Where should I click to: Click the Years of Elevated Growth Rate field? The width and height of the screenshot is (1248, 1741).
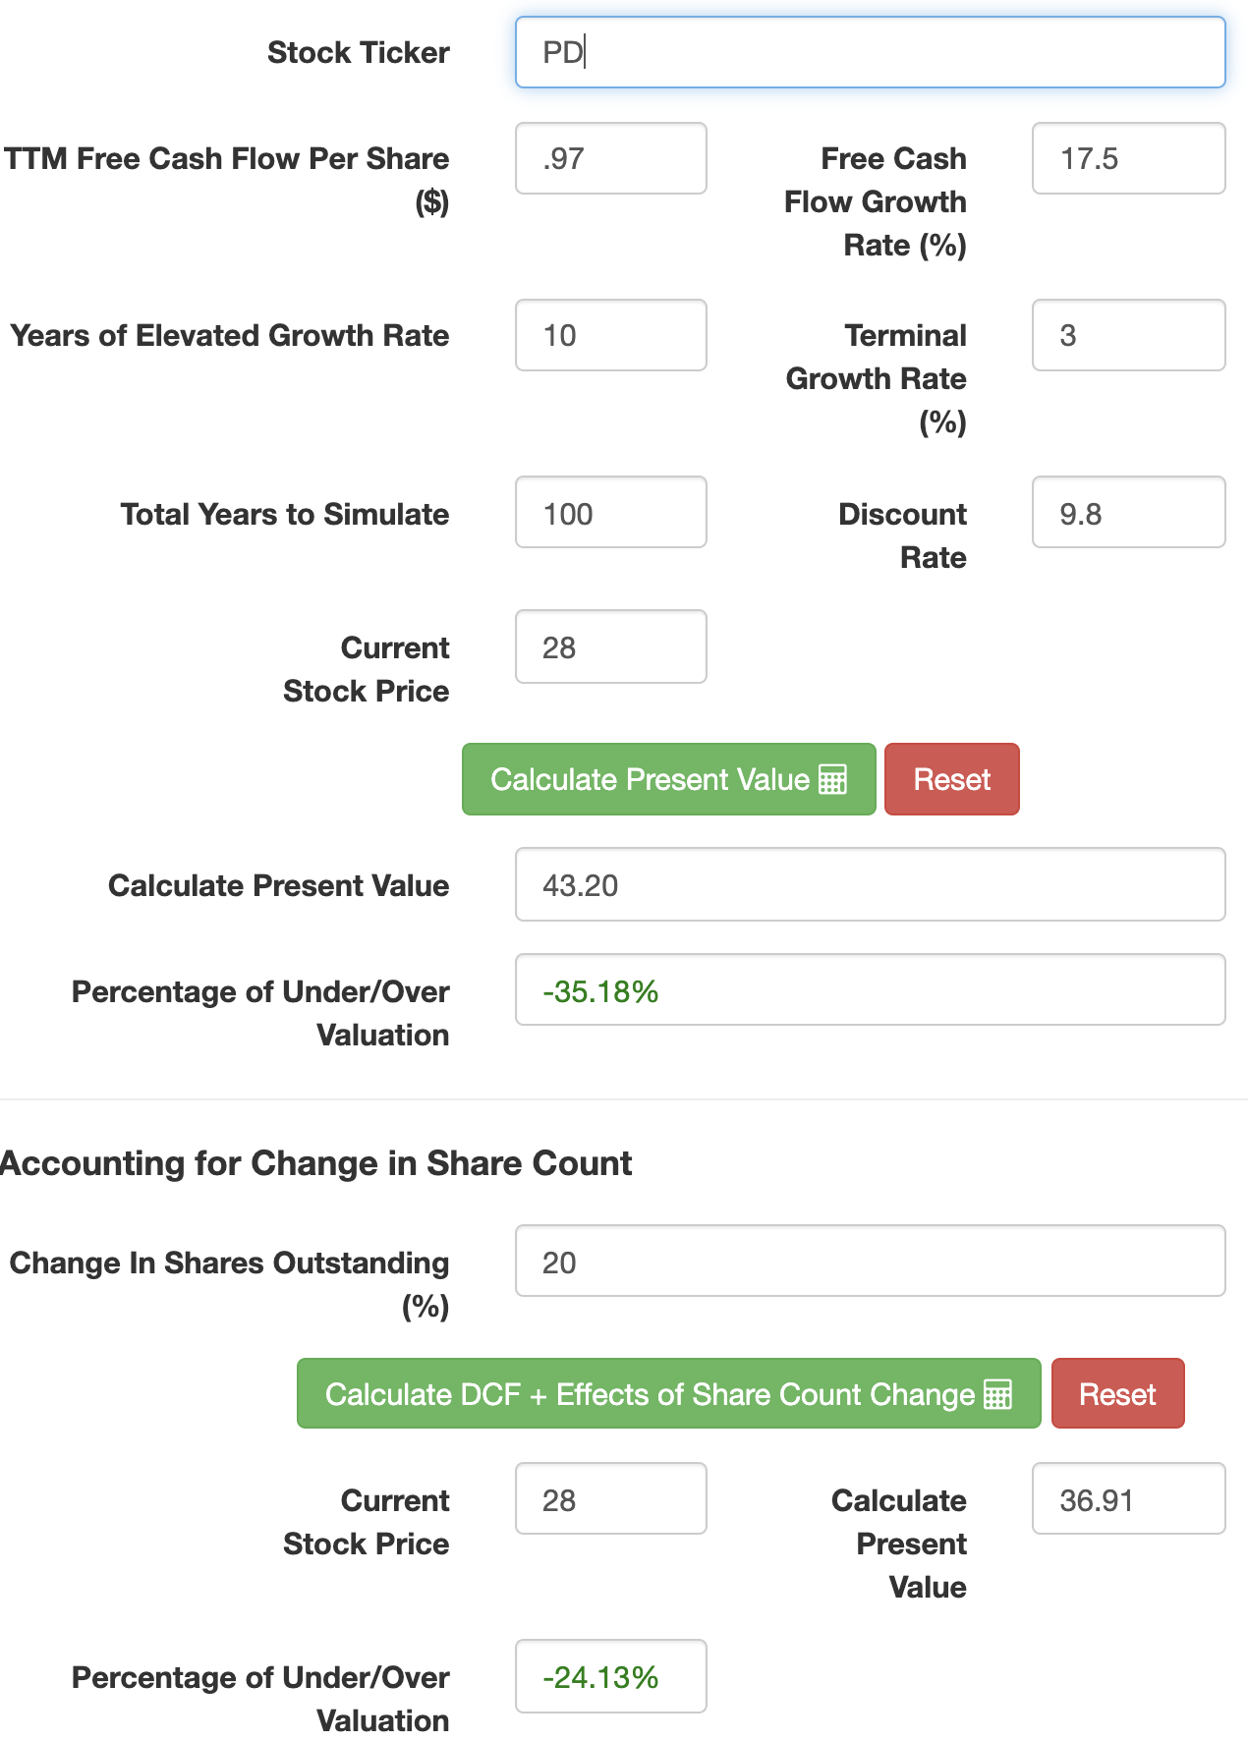(610, 335)
